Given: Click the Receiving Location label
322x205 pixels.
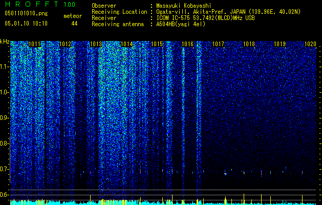Looking at the screenshot, I should (x=119, y=12).
